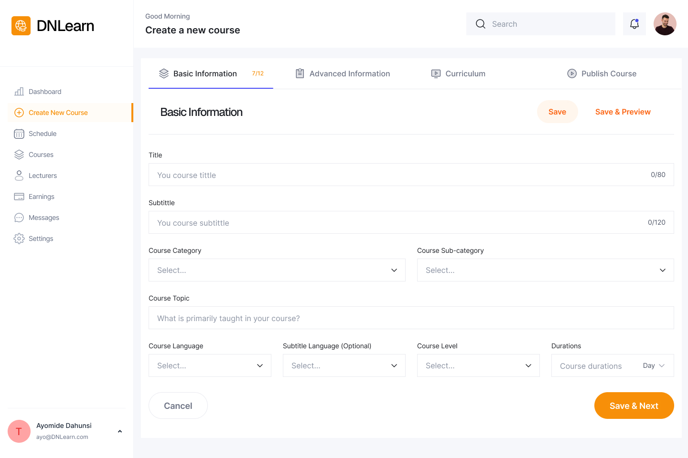This screenshot has width=688, height=458.
Task: Click the Course Category chevron arrow
Action: tap(394, 270)
